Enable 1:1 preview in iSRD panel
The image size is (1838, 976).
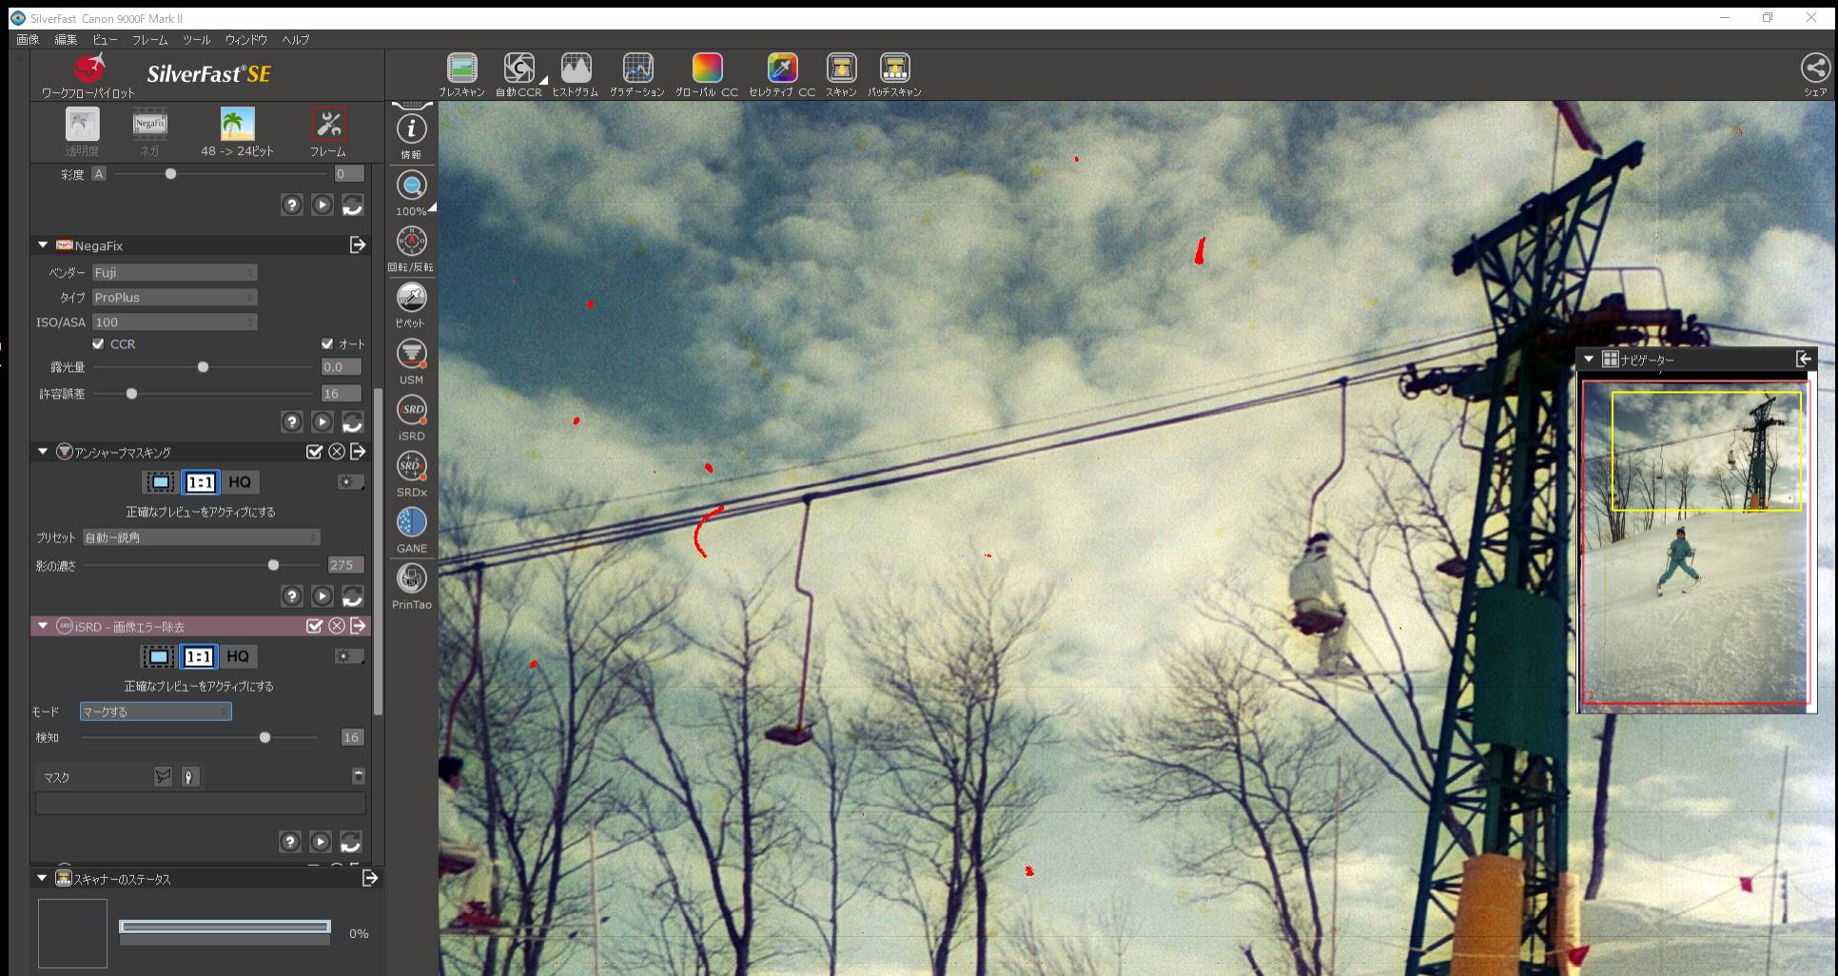click(198, 656)
